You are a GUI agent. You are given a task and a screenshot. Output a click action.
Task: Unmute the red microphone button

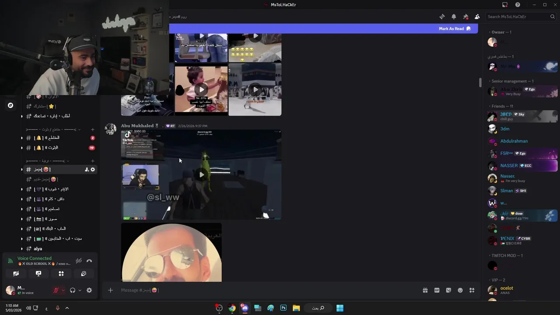[56, 290]
